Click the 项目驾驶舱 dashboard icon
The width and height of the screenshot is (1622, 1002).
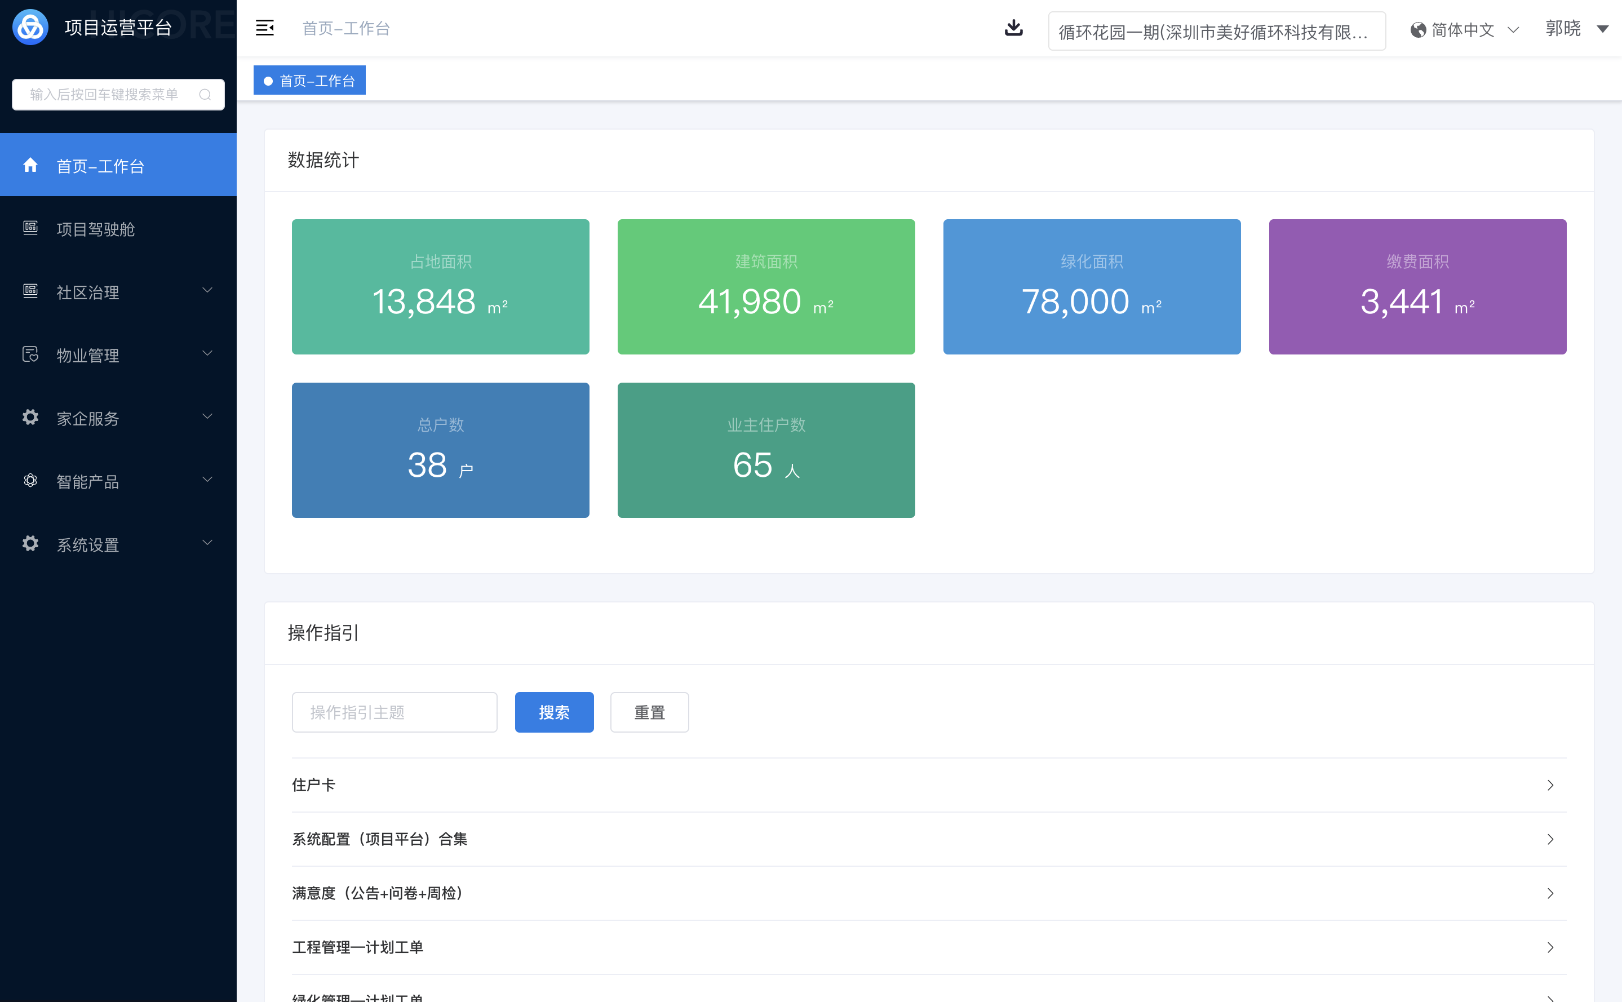30,229
